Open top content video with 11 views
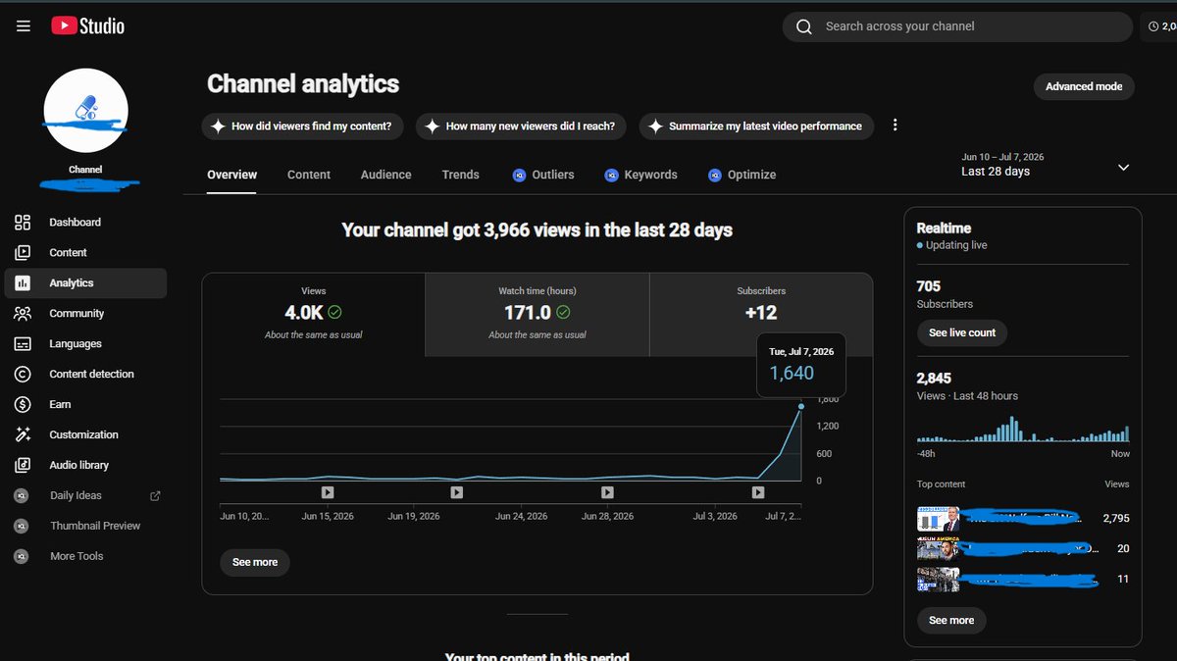 tap(1023, 579)
